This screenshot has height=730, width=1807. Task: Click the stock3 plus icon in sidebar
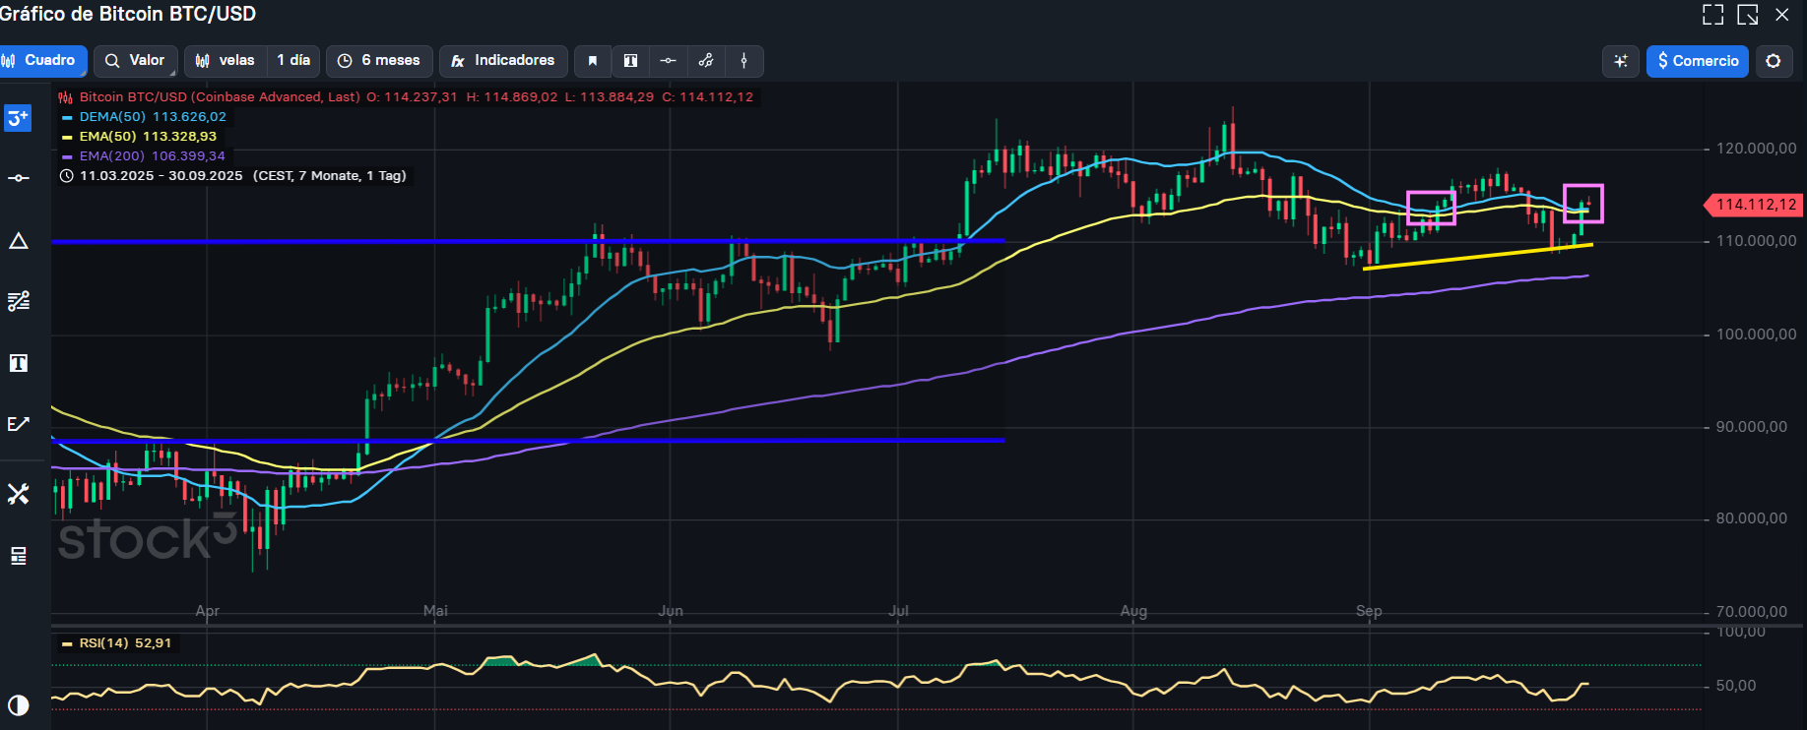click(19, 119)
